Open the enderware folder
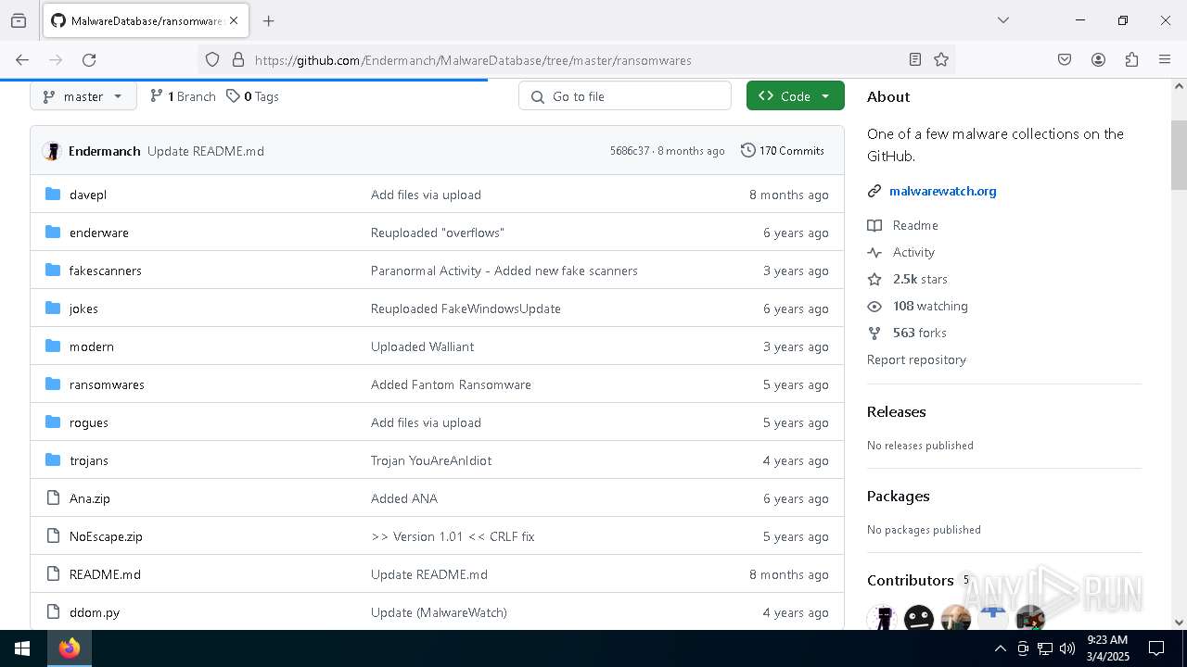 coord(99,233)
